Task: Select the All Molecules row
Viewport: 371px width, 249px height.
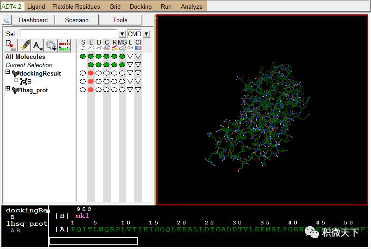Action: 26,57
